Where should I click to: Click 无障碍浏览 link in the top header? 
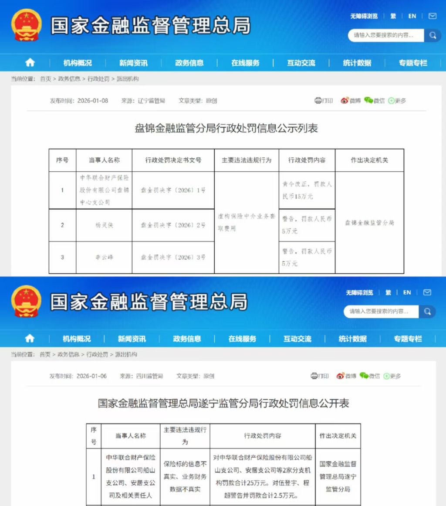[x=364, y=16]
